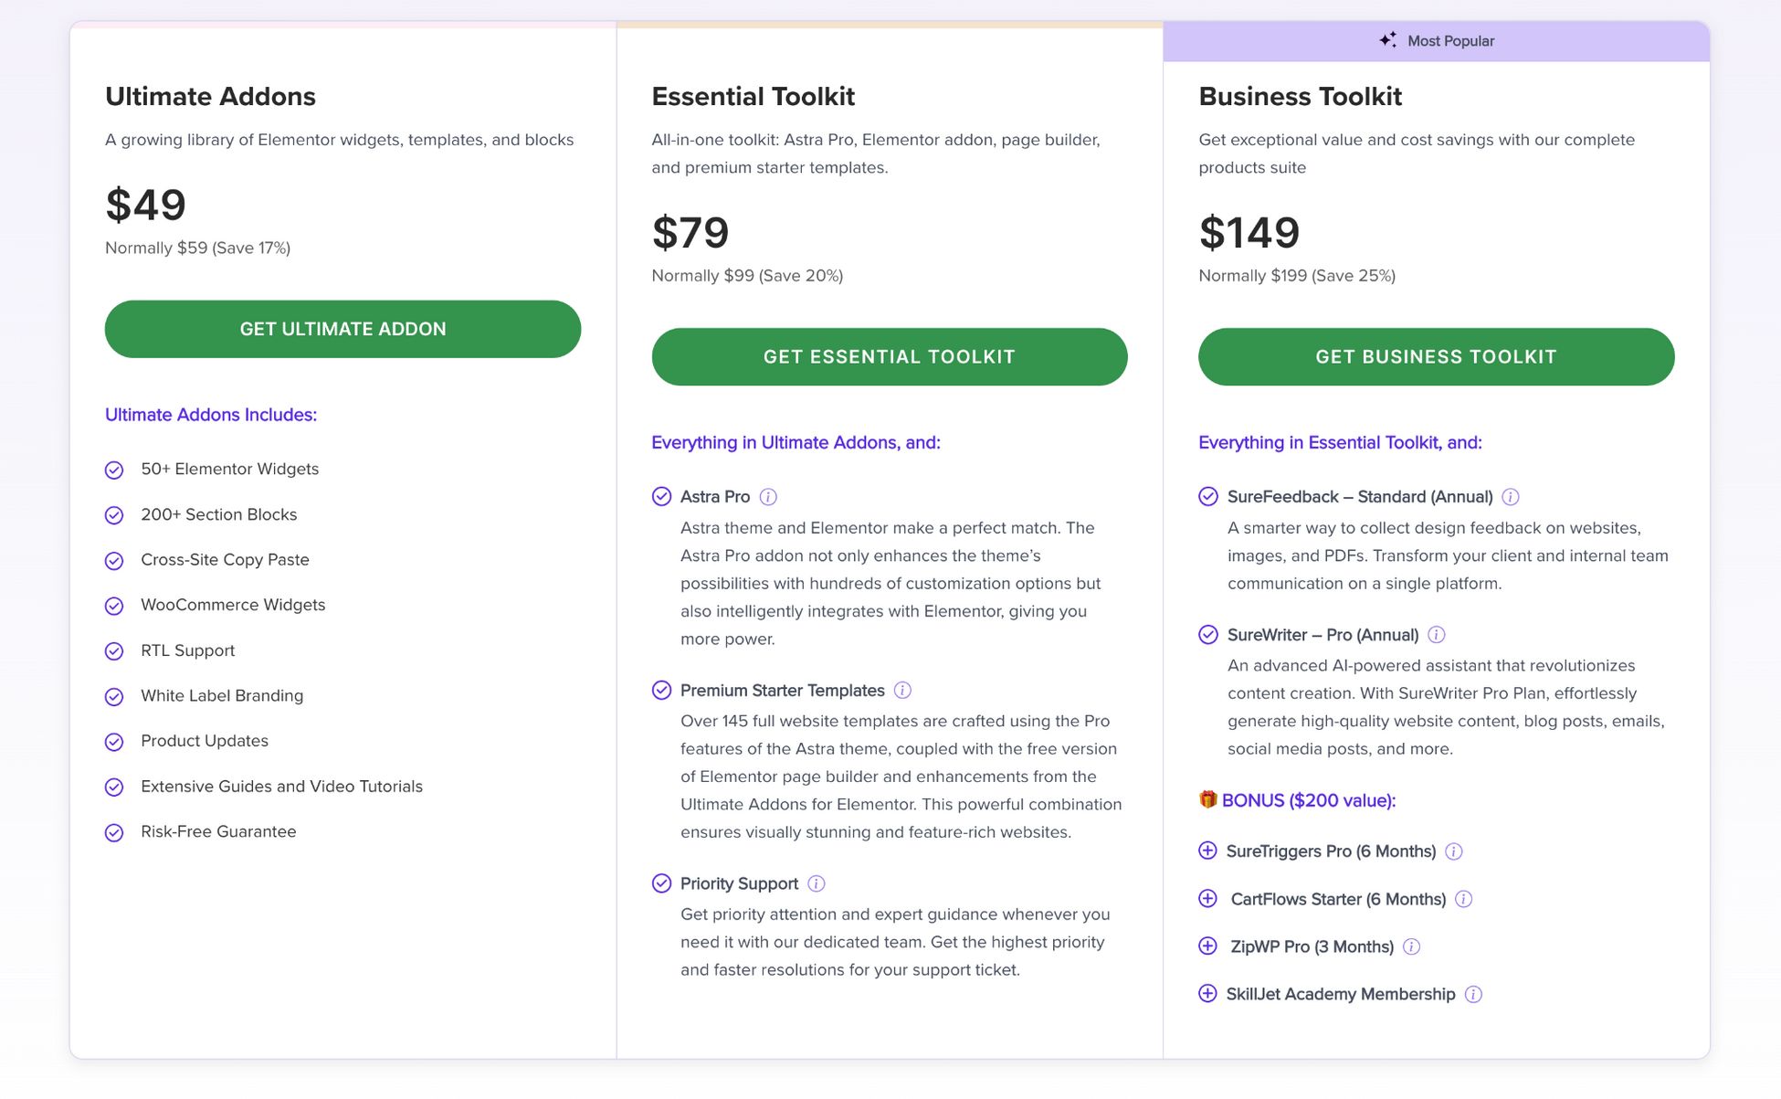The image size is (1781, 1099).
Task: Click checkmark icon next to RTL Support
Action: pyautogui.click(x=114, y=651)
